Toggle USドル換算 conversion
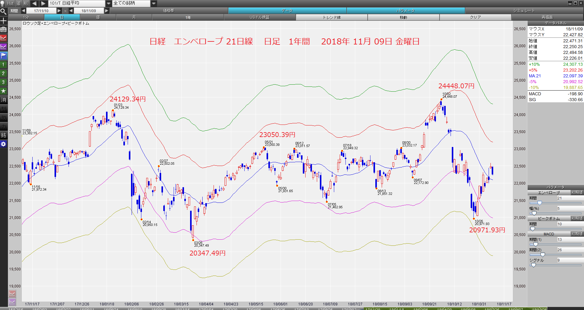Image resolution: width=584 pixels, height=310 pixels. pos(260,17)
